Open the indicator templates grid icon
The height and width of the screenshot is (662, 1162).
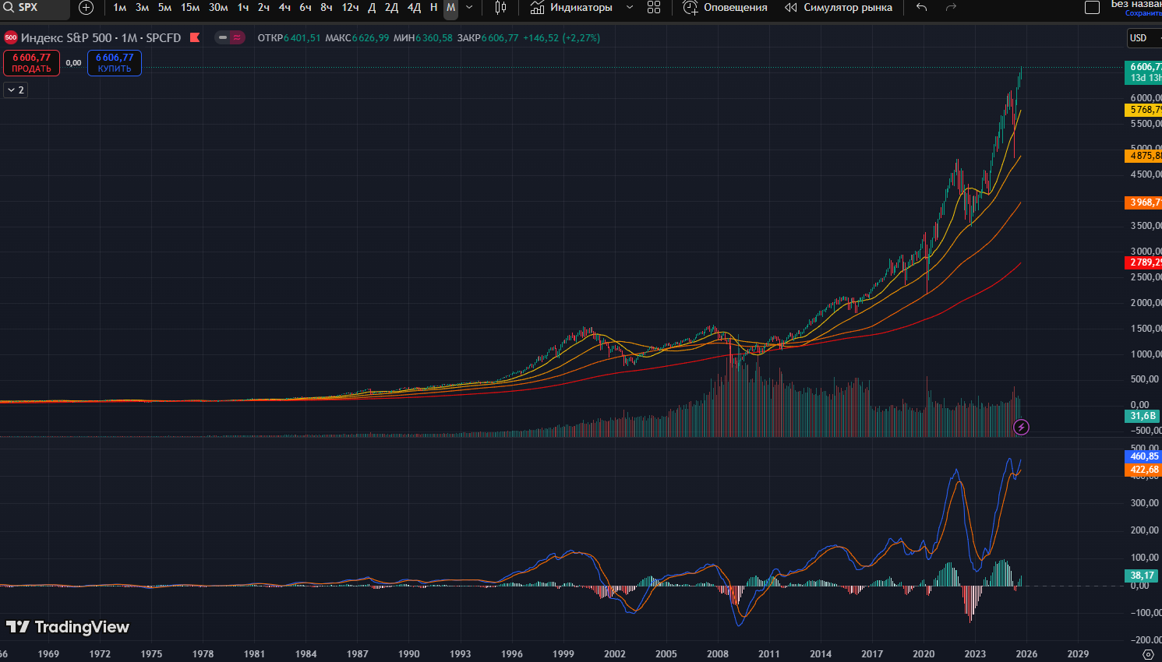[x=654, y=8]
